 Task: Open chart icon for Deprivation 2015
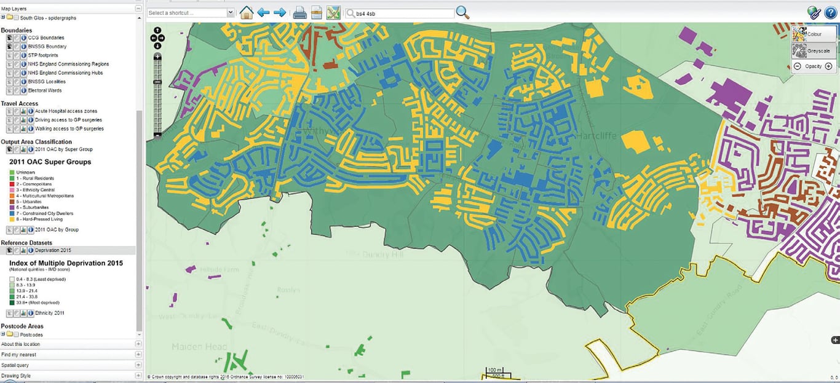pyautogui.click(x=23, y=251)
